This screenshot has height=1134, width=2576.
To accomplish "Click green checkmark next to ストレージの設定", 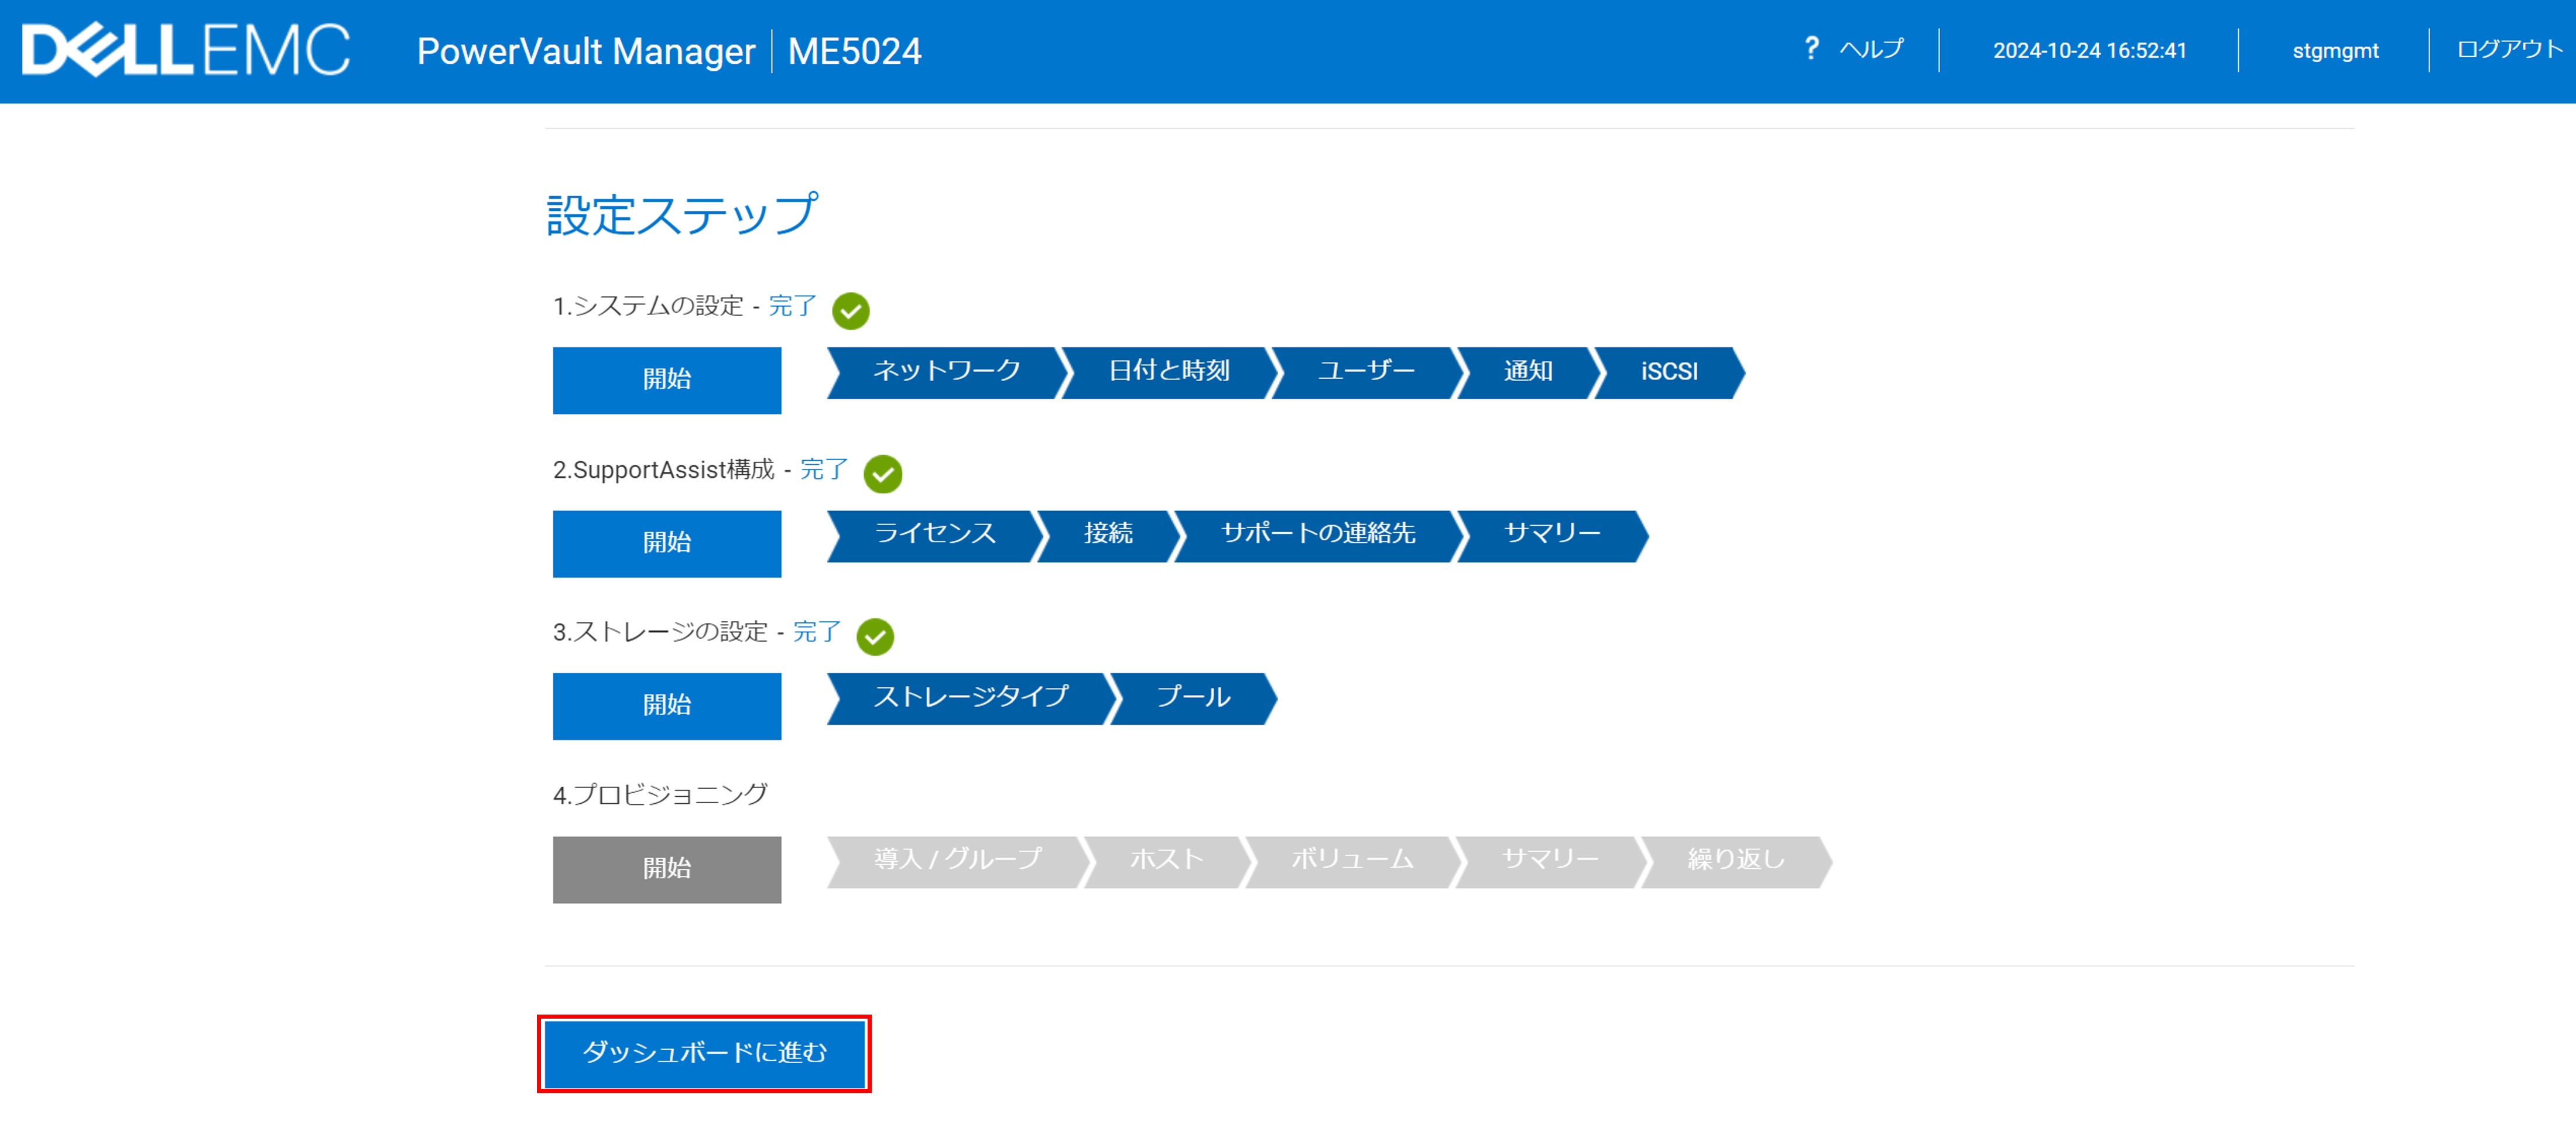I will [875, 637].
